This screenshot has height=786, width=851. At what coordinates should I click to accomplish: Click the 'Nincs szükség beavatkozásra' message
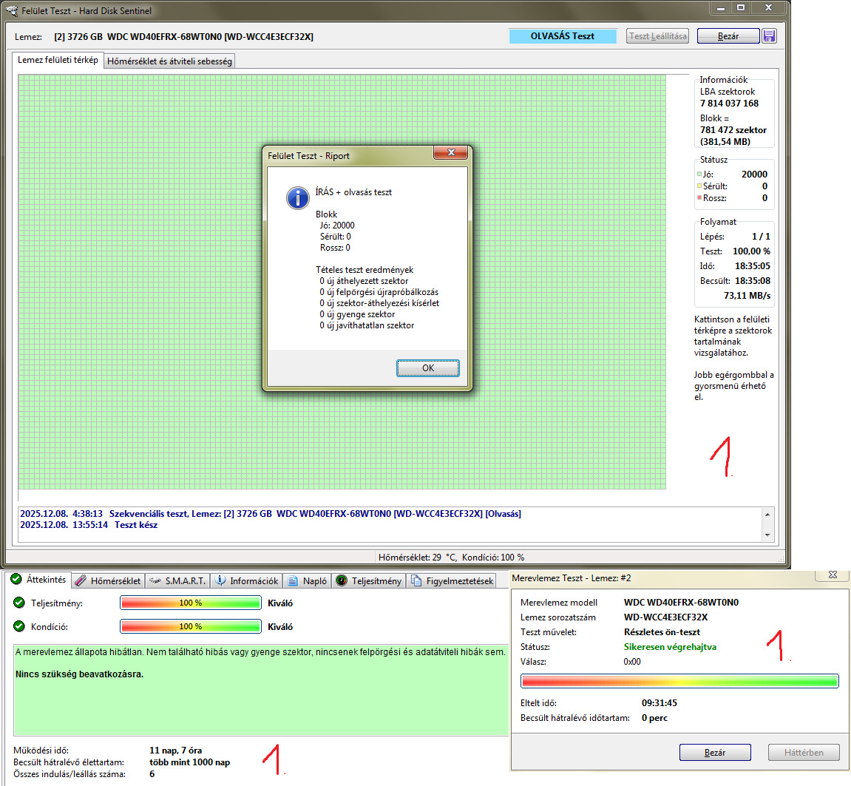tap(79, 674)
